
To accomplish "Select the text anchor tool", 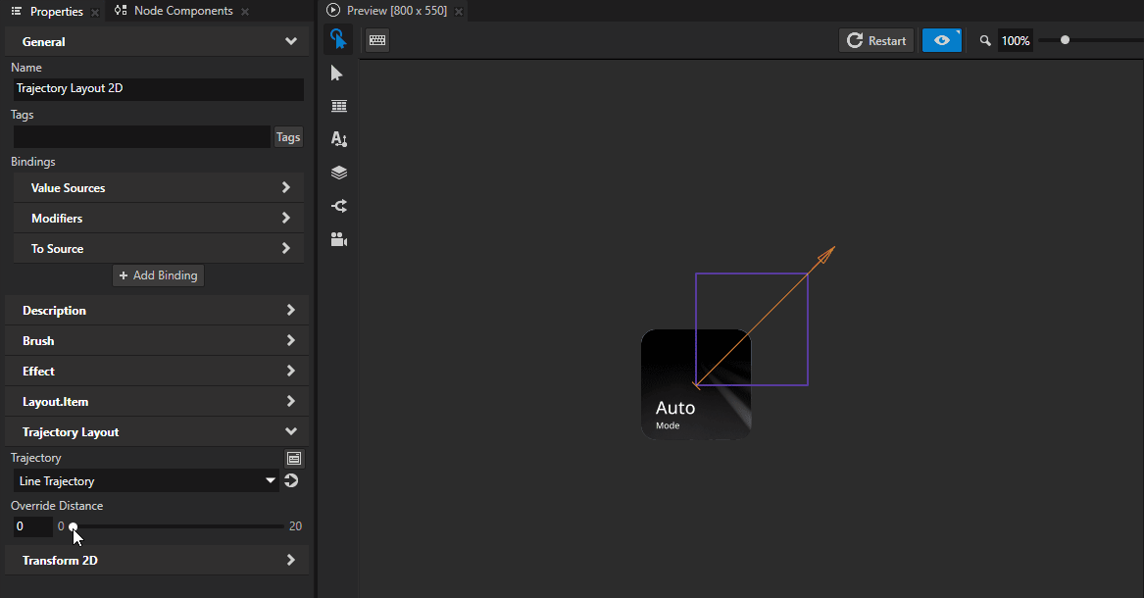I will click(x=338, y=138).
